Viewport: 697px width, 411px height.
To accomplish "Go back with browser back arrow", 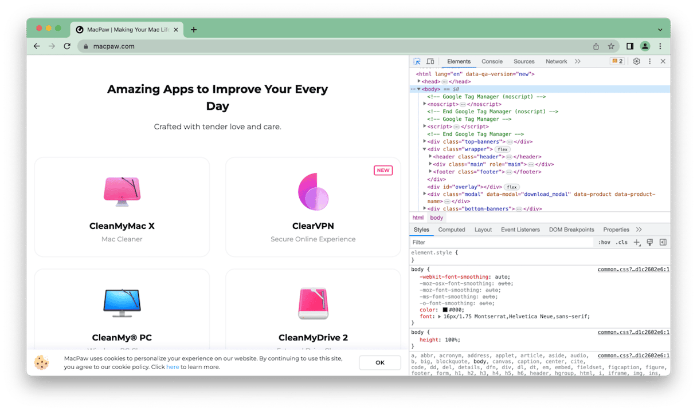I will pyautogui.click(x=37, y=46).
